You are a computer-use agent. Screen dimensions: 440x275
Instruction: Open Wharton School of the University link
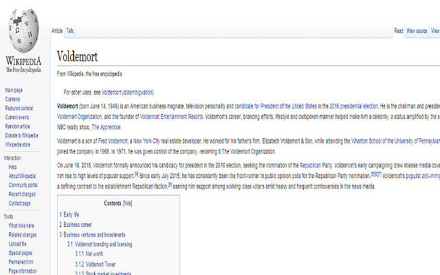click(396, 141)
